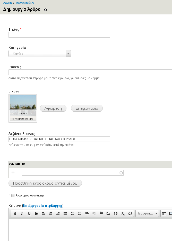Click the Αφαίρεση button
This screenshot has width=172, height=241.
pyautogui.click(x=53, y=108)
